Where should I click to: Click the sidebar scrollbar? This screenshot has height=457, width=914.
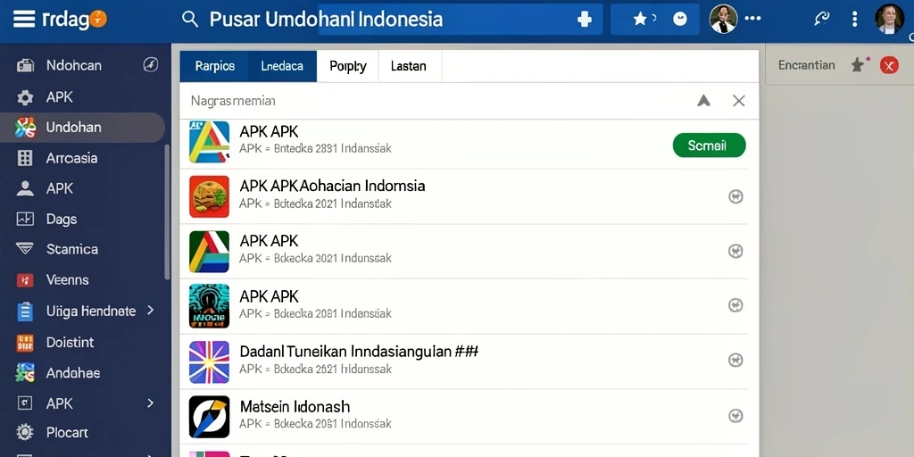click(x=167, y=212)
